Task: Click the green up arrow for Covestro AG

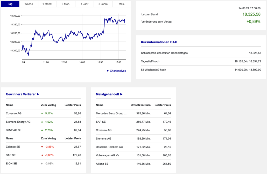Action: [42, 113]
